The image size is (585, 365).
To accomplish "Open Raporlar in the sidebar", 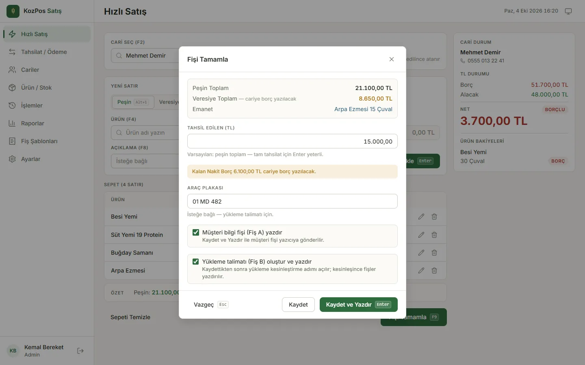I will coord(47,123).
